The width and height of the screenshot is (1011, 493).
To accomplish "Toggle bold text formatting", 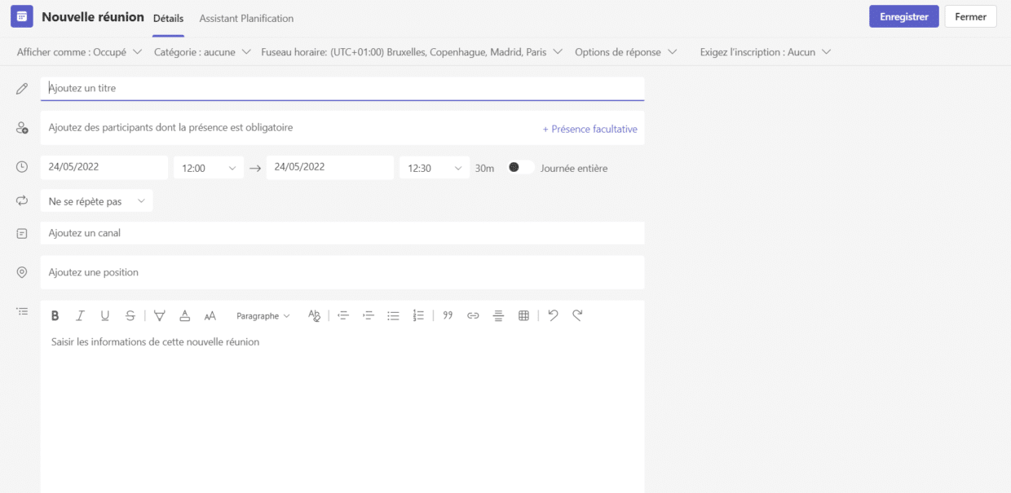I will (x=55, y=316).
